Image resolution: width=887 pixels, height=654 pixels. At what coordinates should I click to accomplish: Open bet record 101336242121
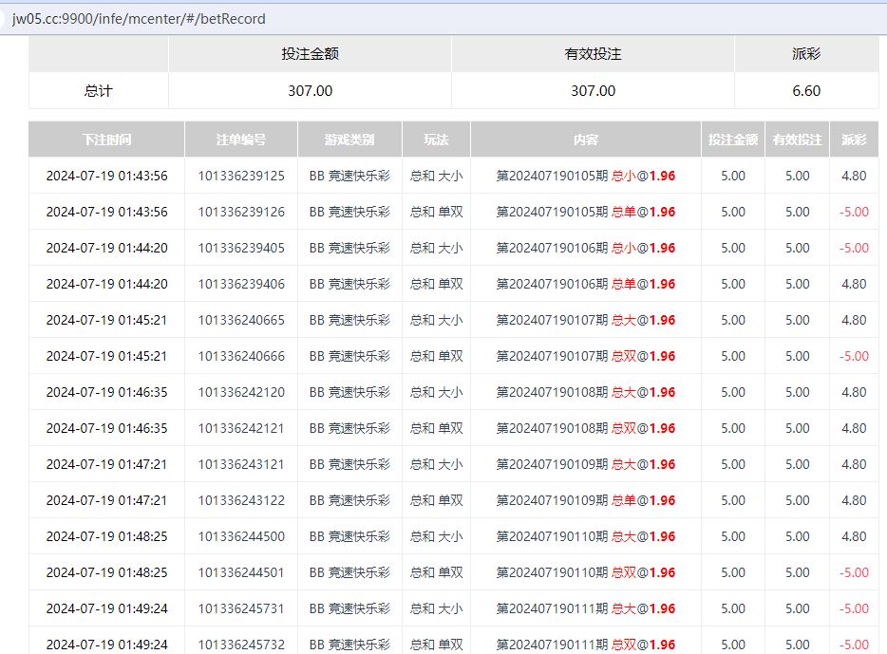coord(241,428)
